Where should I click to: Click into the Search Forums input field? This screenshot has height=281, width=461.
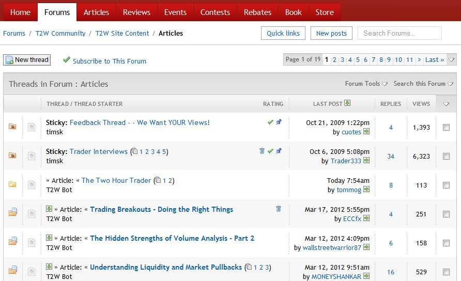[399, 33]
